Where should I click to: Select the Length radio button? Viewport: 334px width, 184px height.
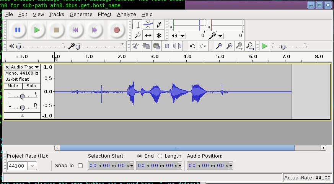tap(160, 156)
